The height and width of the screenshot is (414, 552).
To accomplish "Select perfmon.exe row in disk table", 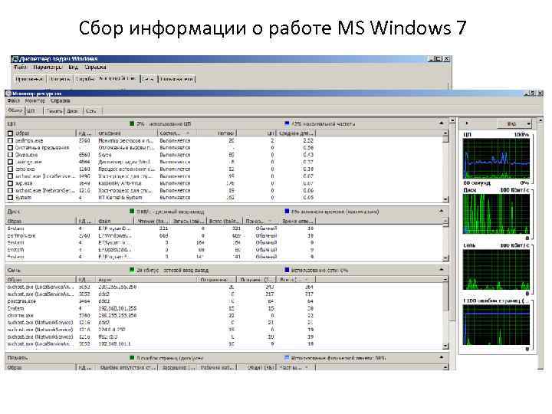I will (160, 235).
